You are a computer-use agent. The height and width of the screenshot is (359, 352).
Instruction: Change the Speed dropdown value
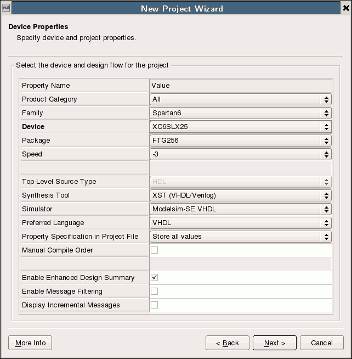[x=240, y=154]
